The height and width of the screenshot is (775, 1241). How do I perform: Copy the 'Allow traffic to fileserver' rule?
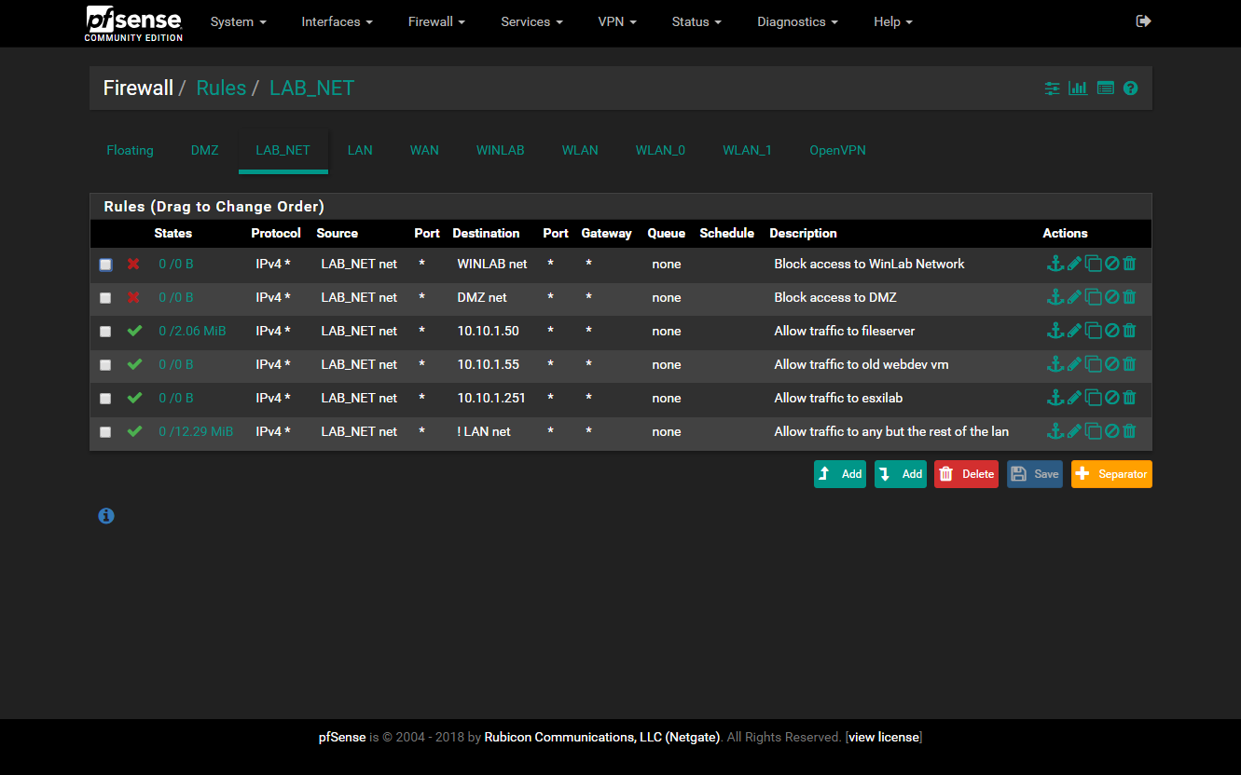(1093, 331)
